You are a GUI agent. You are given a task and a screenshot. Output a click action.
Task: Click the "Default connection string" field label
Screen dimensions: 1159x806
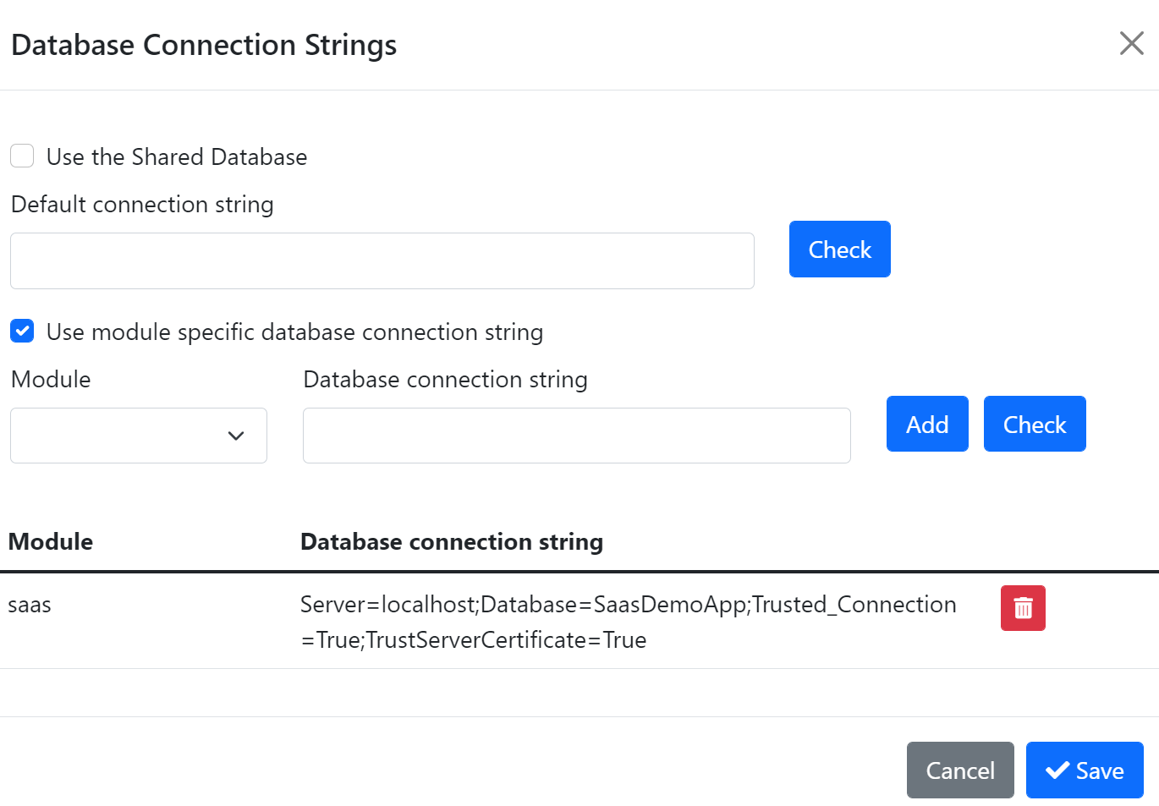pyautogui.click(x=142, y=205)
